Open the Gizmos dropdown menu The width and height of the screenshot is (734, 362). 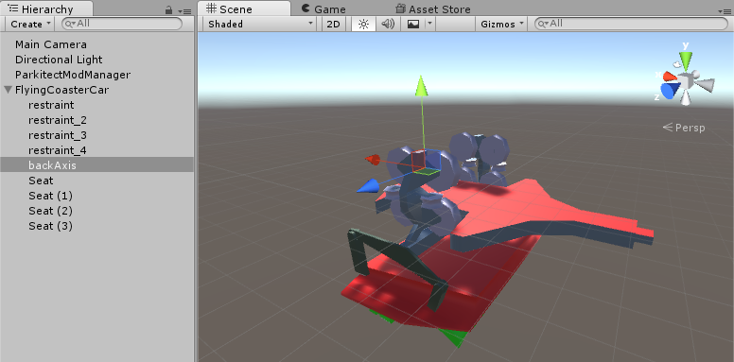(502, 25)
